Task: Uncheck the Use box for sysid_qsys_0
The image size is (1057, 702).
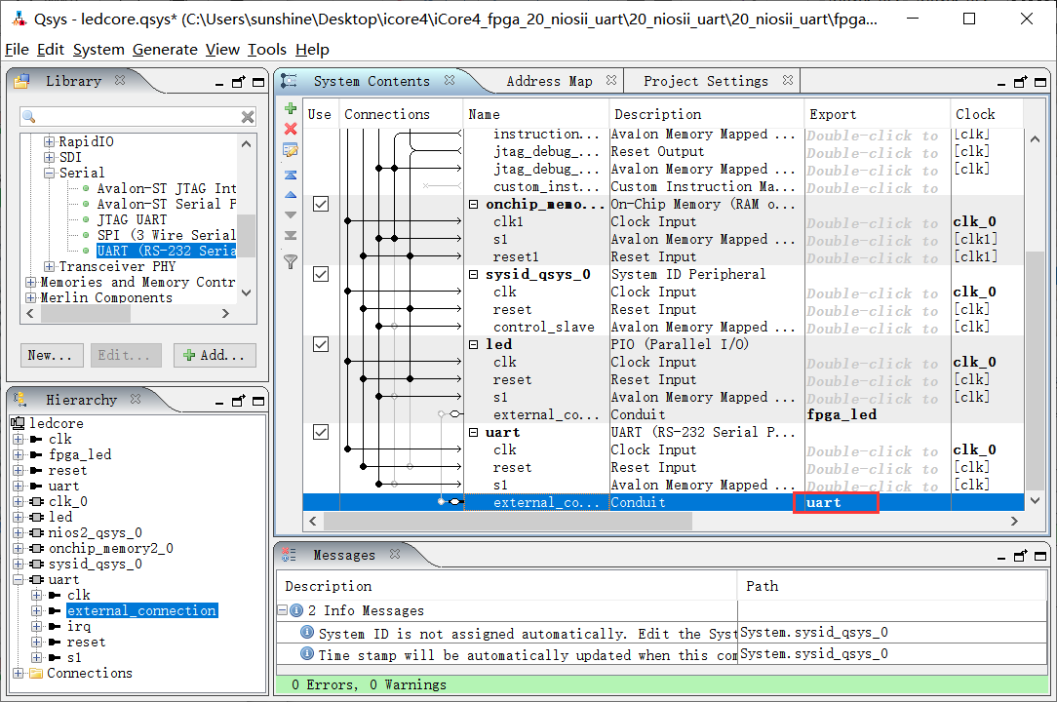Action: pyautogui.click(x=321, y=275)
